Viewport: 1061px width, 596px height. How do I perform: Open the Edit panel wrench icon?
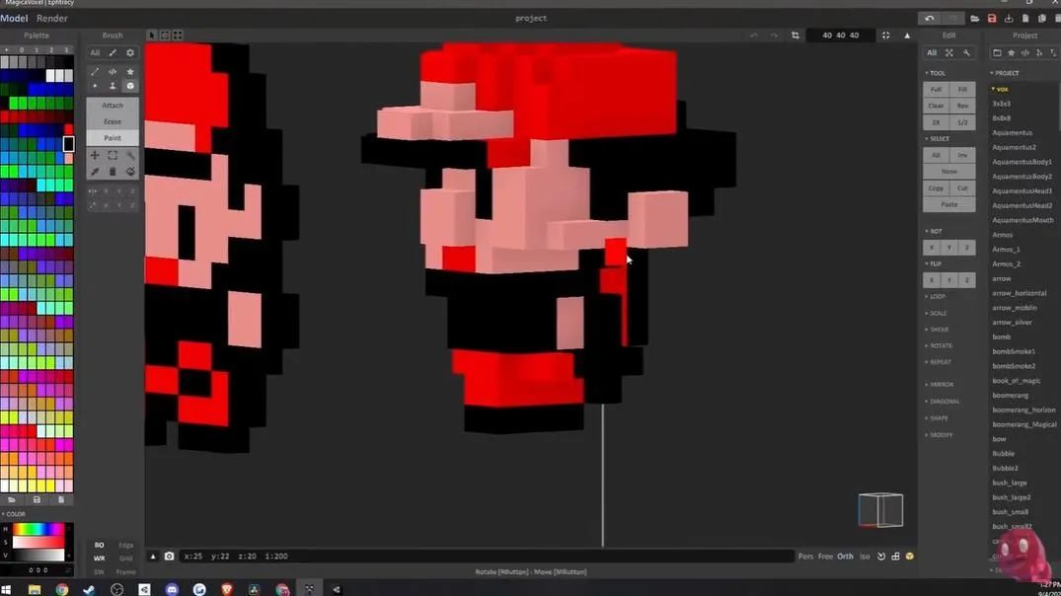966,52
